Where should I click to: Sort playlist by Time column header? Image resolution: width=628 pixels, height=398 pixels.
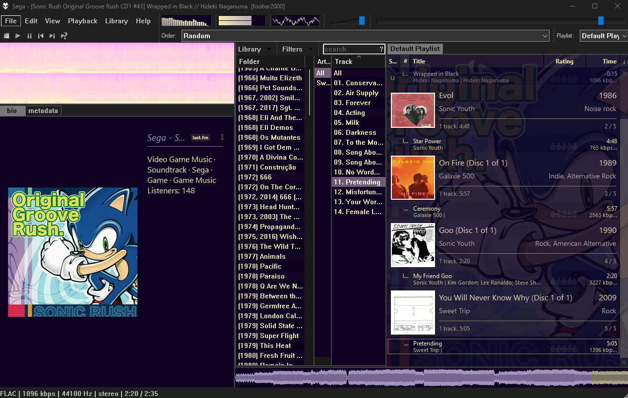[x=602, y=61]
